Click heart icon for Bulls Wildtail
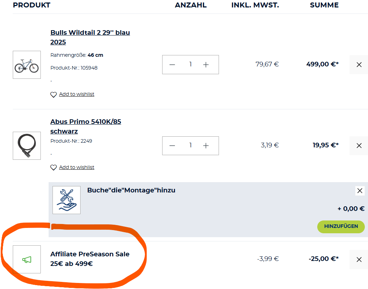This screenshot has width=368, height=289. click(54, 95)
